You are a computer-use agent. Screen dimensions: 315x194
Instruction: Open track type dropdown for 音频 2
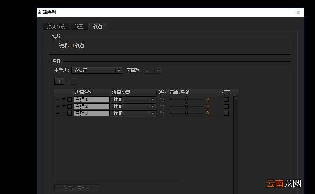click(133, 106)
